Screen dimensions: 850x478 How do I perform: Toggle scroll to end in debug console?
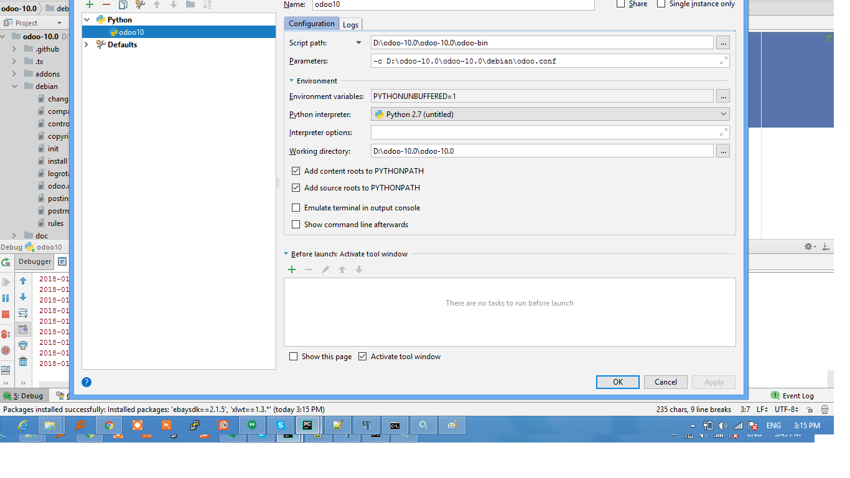pyautogui.click(x=23, y=329)
